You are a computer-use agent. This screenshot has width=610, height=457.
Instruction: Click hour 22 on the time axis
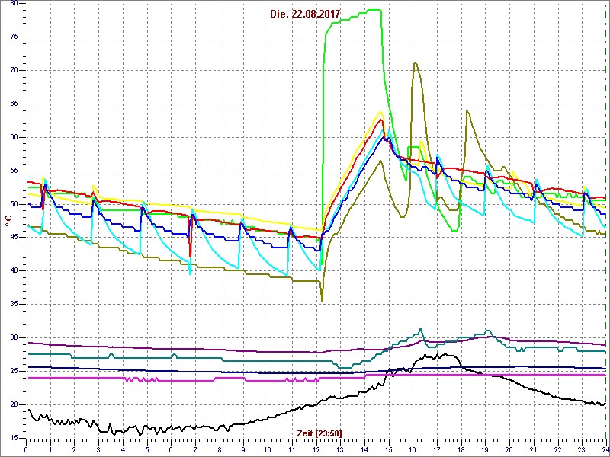click(558, 448)
